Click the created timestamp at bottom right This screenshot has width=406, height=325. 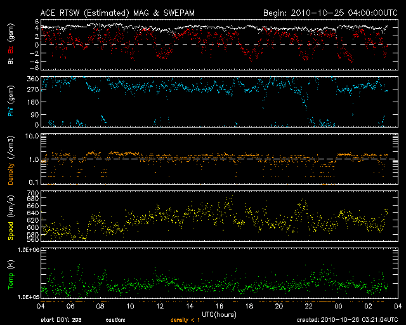coord(351,321)
